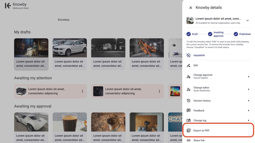Viewport: 255px width, 143px height.
Task: Switch to the Knowbys tab
Action: pyautogui.click(x=64, y=19)
